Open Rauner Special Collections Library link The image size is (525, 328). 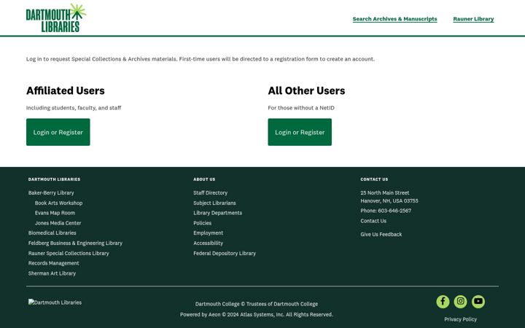point(69,254)
